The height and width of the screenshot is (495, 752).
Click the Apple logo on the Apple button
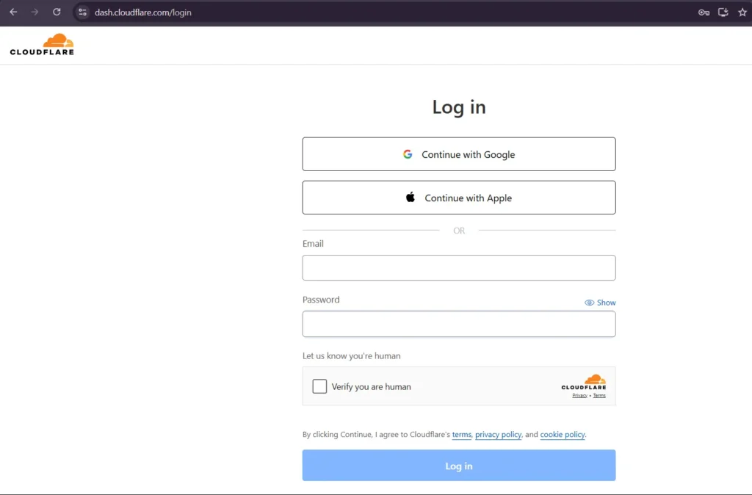coord(409,197)
